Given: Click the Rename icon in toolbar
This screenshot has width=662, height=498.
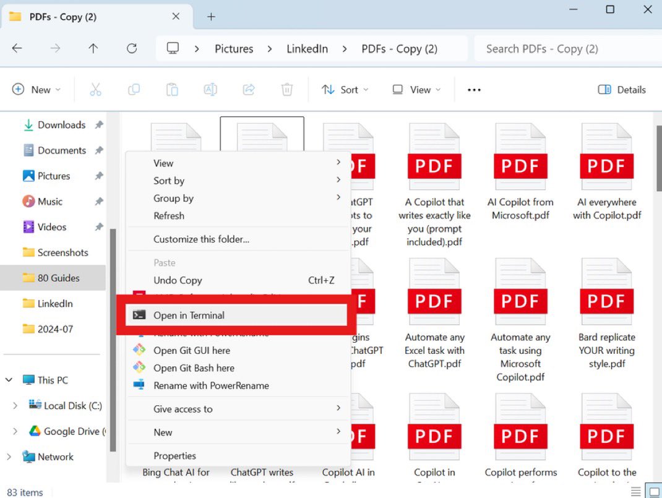Looking at the screenshot, I should coord(210,90).
